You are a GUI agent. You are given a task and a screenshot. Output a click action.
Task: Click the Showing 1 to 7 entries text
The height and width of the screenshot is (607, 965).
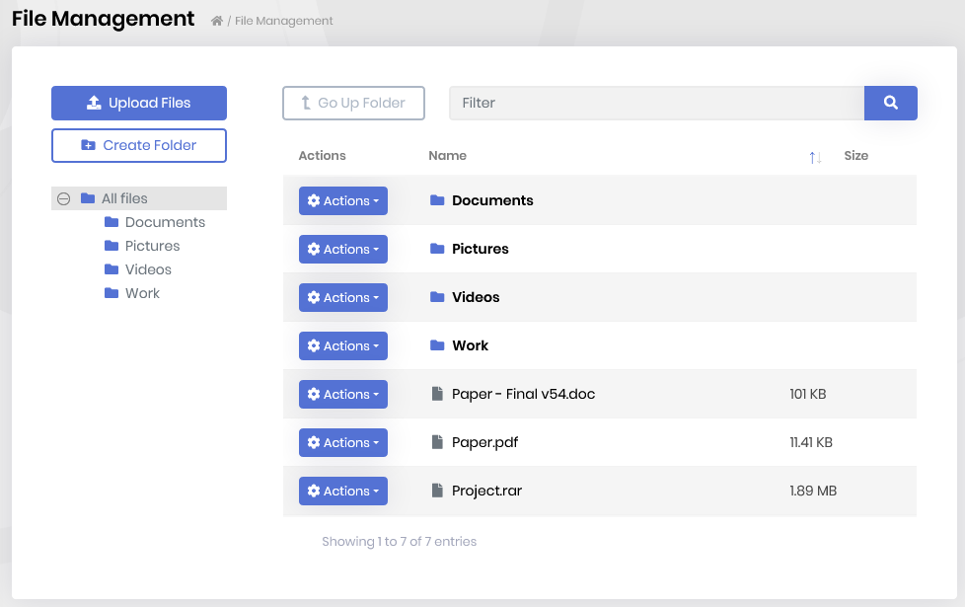(x=399, y=542)
